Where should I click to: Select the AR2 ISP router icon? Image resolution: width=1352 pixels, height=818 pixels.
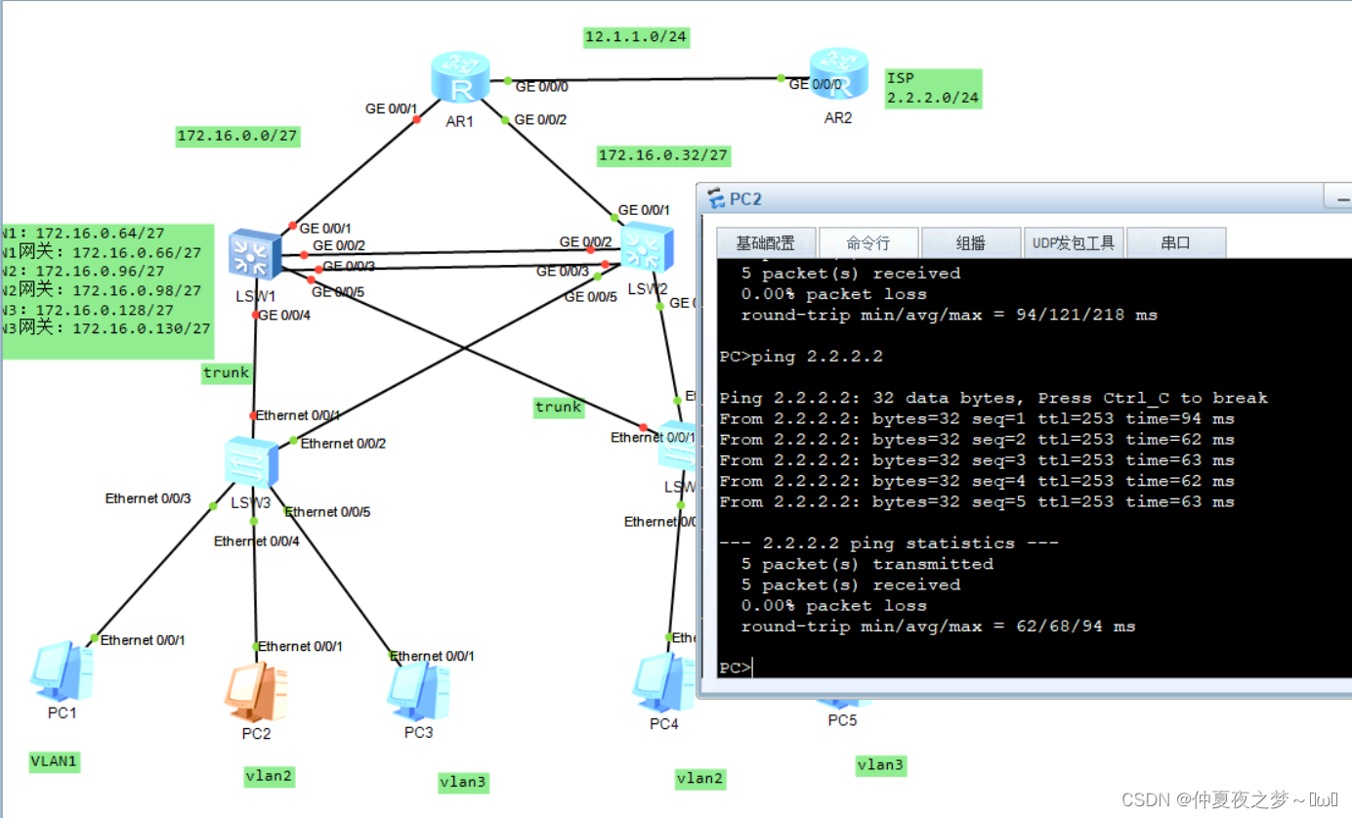click(x=839, y=75)
